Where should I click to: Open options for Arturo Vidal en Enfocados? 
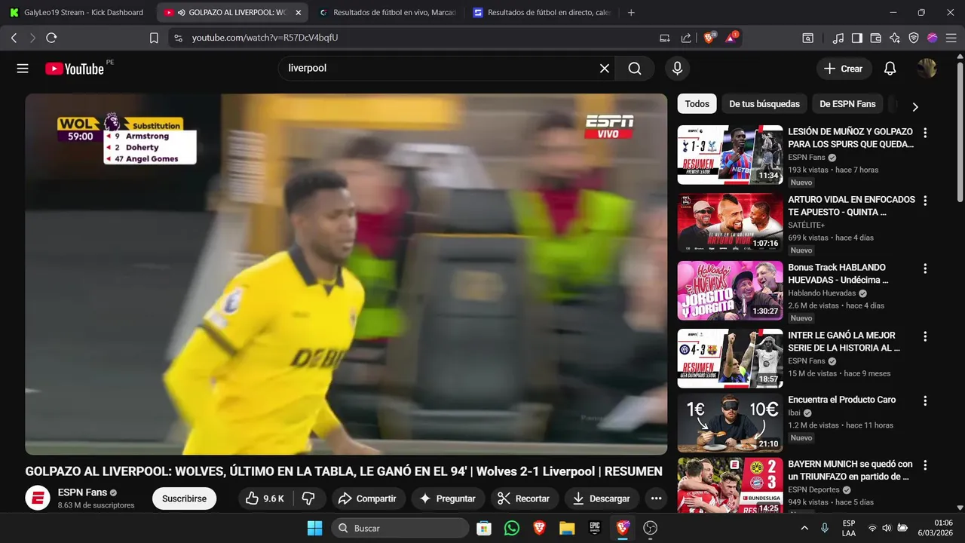(x=925, y=201)
